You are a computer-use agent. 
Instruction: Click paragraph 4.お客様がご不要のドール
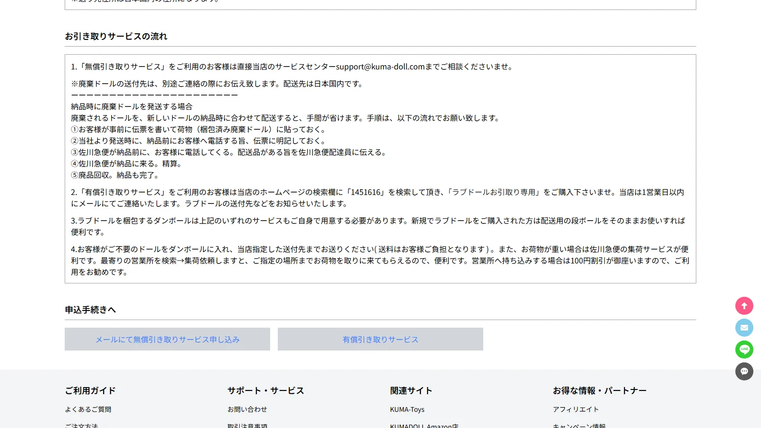(x=380, y=261)
